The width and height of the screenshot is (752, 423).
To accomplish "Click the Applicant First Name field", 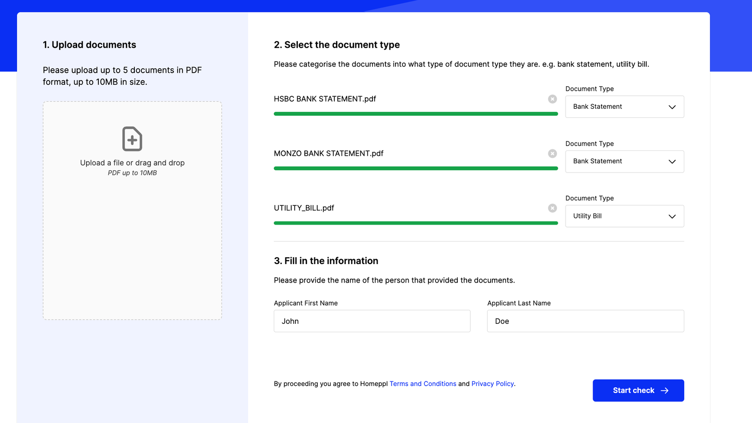I will (x=372, y=321).
